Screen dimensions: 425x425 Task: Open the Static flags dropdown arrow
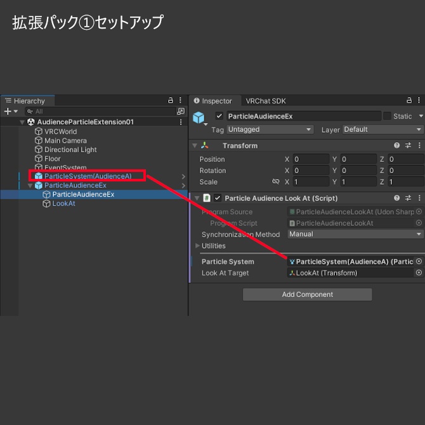(x=421, y=116)
